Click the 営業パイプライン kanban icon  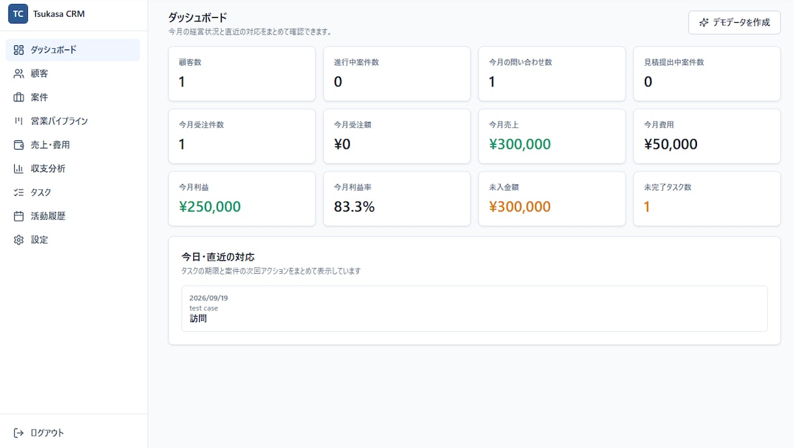pos(19,121)
